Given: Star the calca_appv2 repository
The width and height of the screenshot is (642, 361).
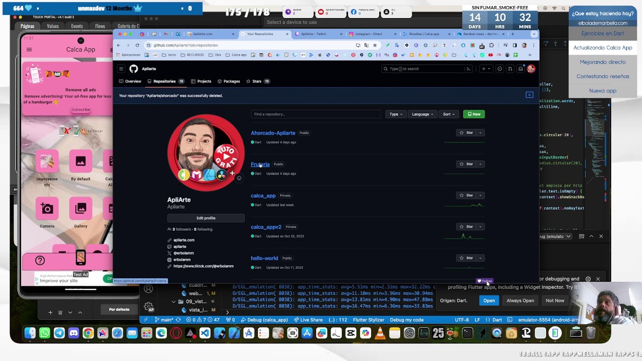Looking at the screenshot, I should pyautogui.click(x=466, y=227).
